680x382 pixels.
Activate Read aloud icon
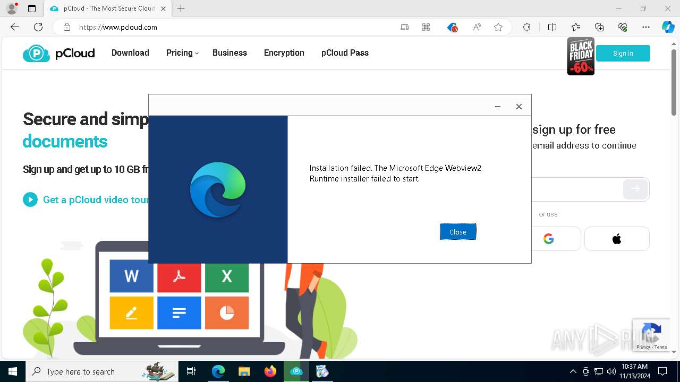[x=477, y=27]
